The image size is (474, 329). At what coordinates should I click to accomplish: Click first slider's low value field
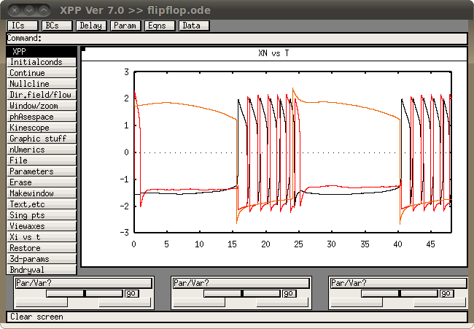tap(42, 302)
